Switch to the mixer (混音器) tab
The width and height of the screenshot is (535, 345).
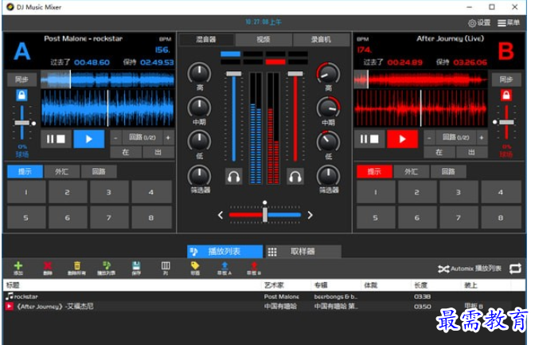tap(206, 39)
